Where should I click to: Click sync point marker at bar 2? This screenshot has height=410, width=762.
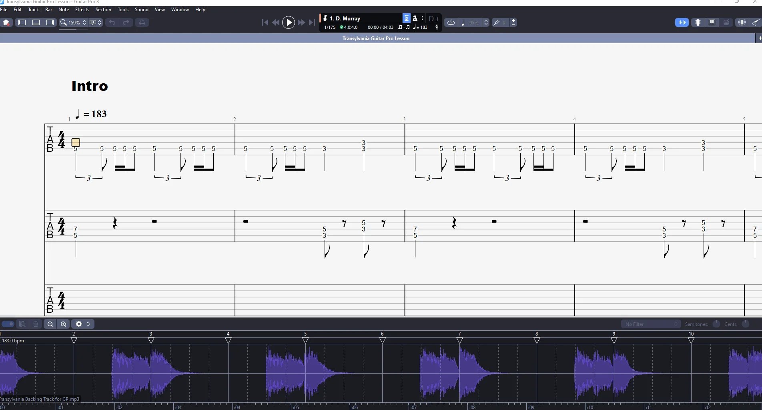(x=74, y=340)
